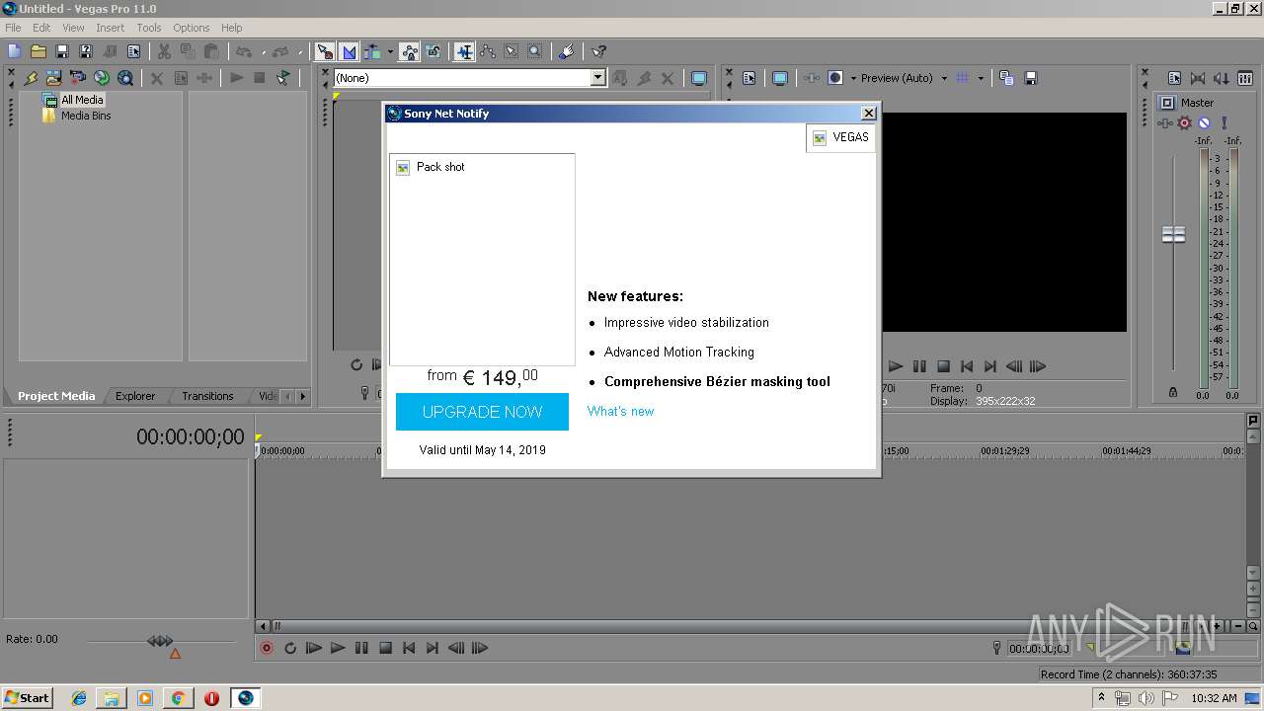Viewport: 1264px width, 711px height.
Task: Select the Envelope Edit tool
Action: click(x=488, y=51)
